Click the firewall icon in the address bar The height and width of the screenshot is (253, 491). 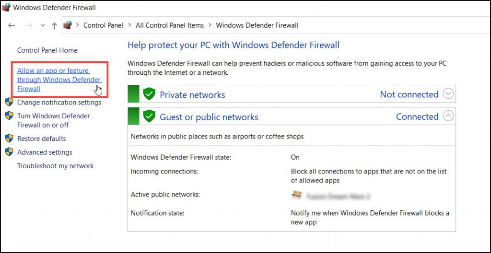tap(68, 25)
